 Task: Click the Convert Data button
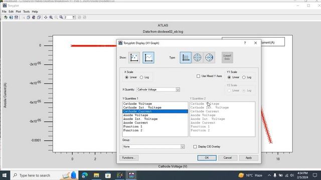(x=227, y=57)
